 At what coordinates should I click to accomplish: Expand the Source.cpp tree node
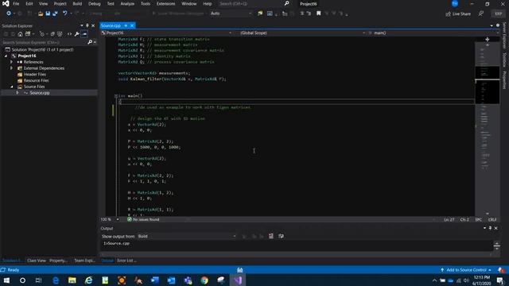[17, 93]
